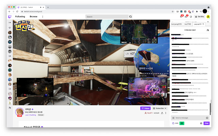The image size is (218, 136).
Task: Open a new browser tab with plus
Action: [x=48, y=7]
